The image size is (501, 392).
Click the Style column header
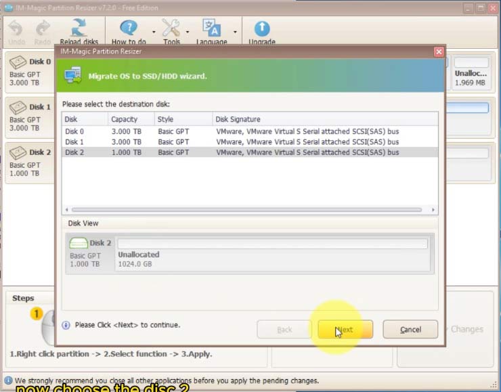(x=183, y=119)
